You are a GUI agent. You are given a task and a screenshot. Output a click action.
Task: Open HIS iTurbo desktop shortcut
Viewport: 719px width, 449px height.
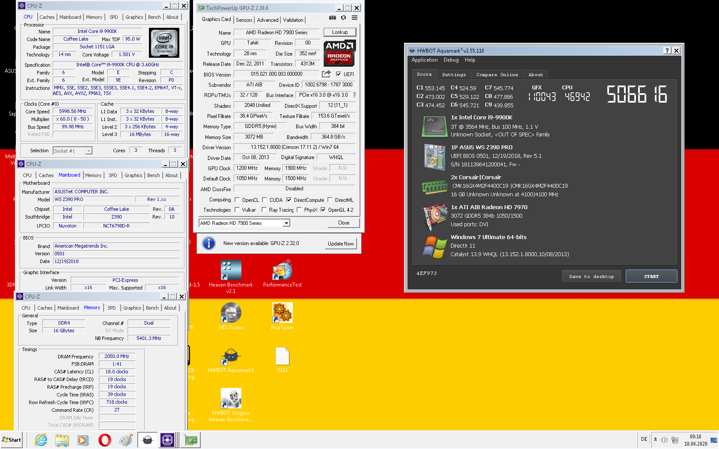[231, 316]
